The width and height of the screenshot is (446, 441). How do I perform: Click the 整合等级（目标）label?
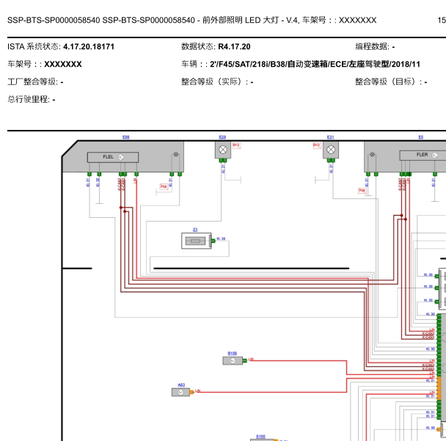[389, 82]
